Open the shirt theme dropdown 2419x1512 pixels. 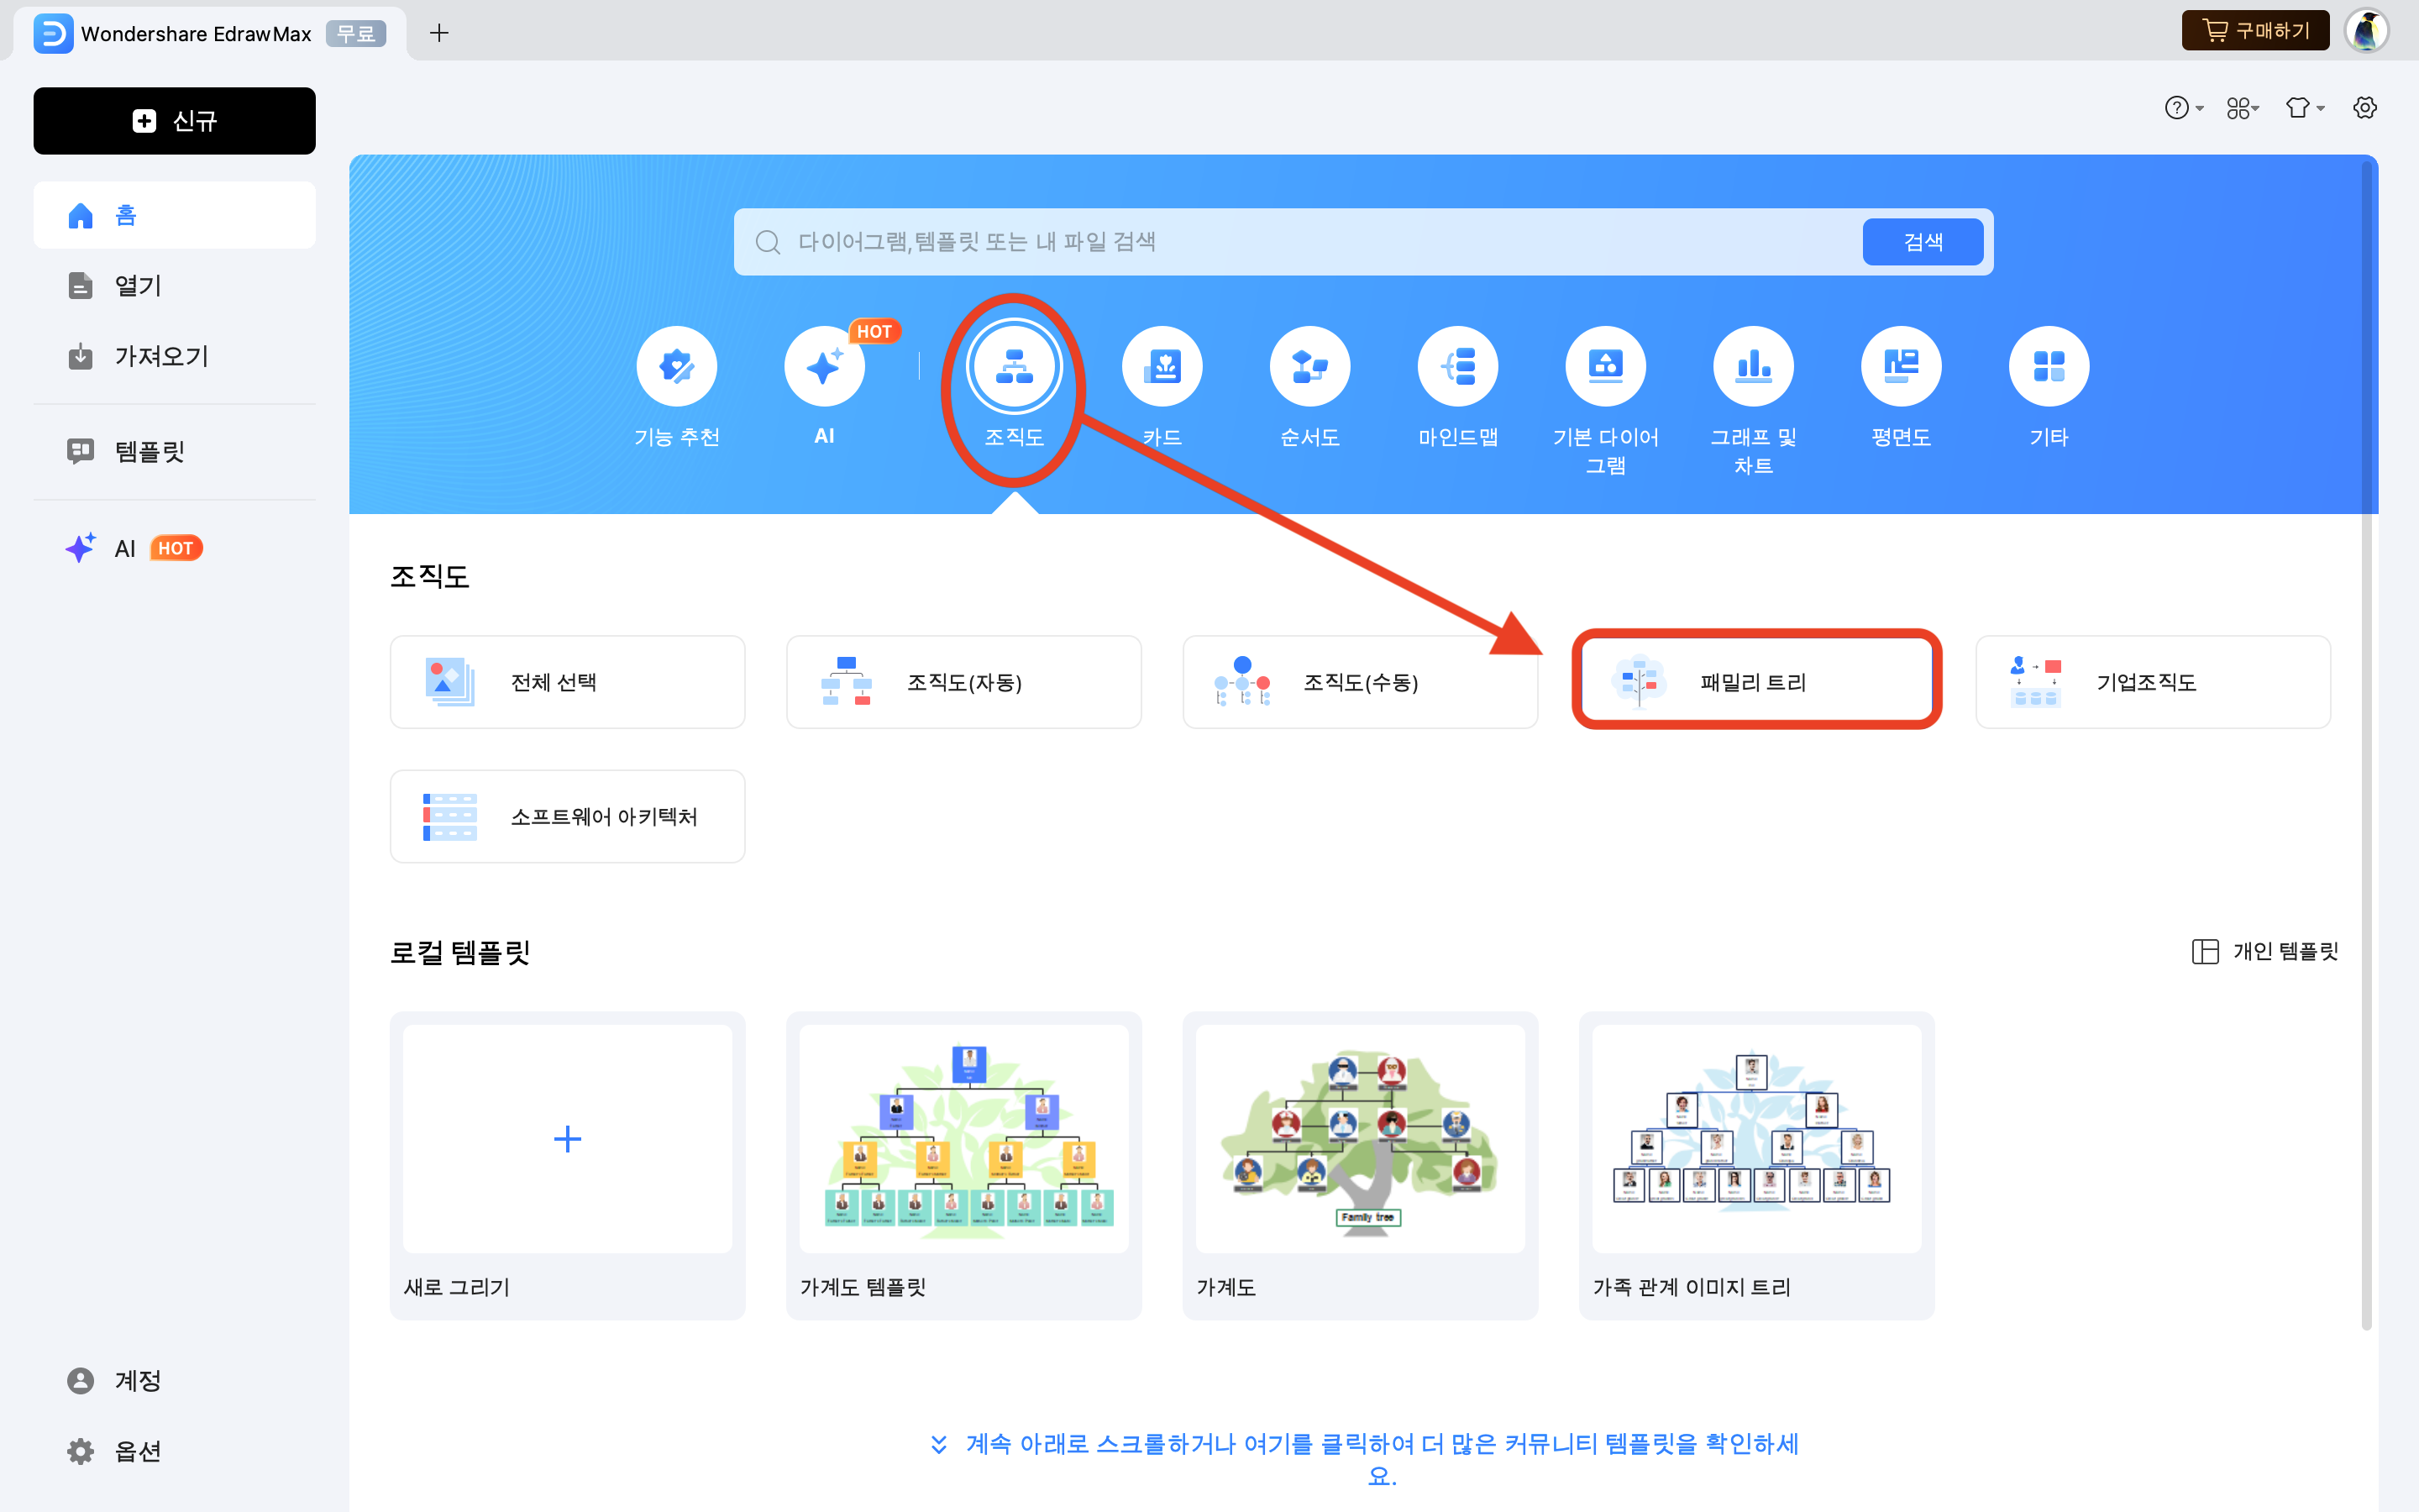2304,108
